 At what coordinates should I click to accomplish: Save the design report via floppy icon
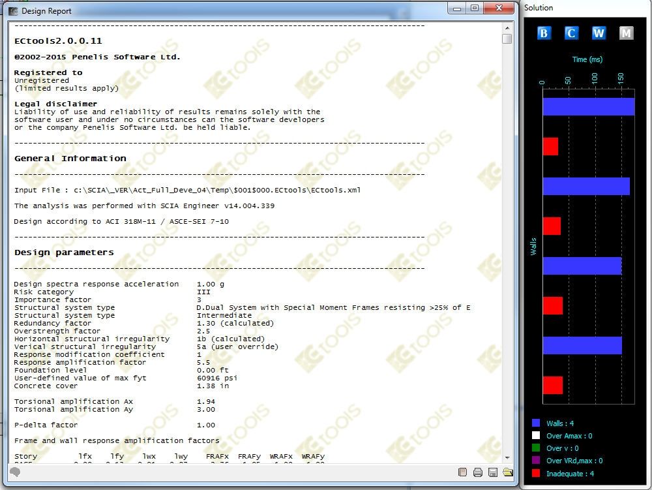pyautogui.click(x=493, y=472)
